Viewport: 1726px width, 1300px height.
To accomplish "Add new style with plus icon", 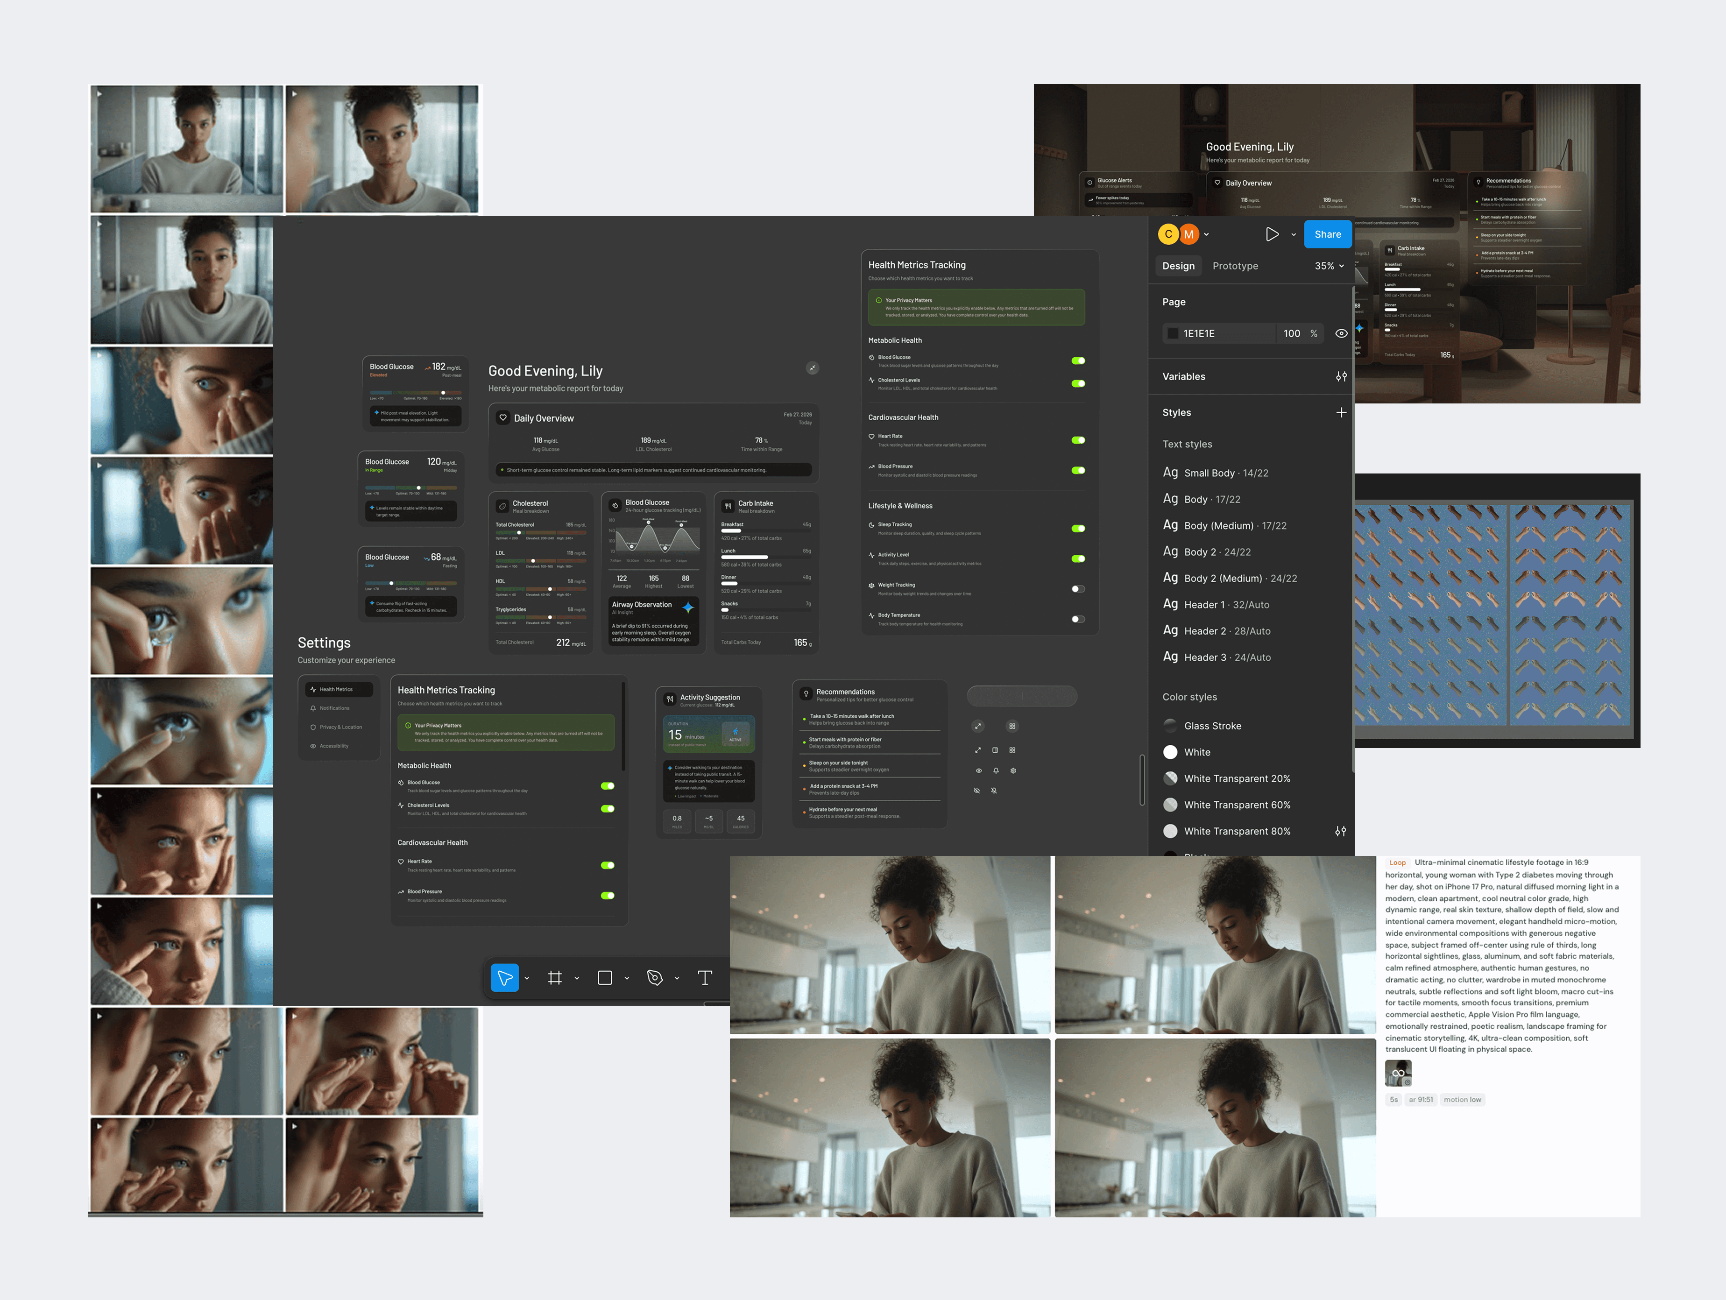I will click(x=1341, y=412).
